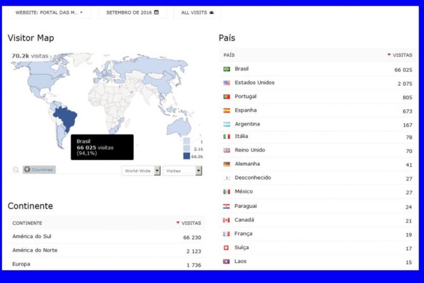Click the zoom-out magnifier below the map
This screenshot has width=424, height=283.
point(15,170)
